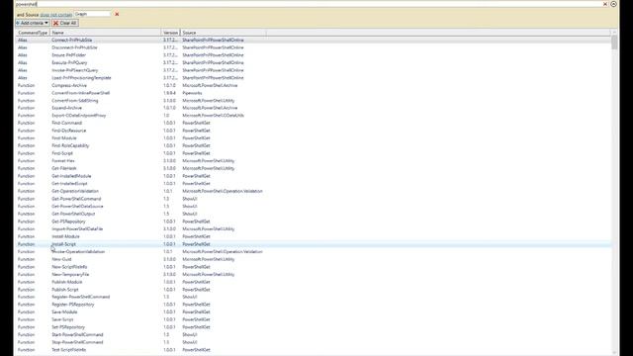633x356 pixels.
Task: Click the Microsoft.PowerShell.ODataUtils source cell
Action: (x=214, y=116)
